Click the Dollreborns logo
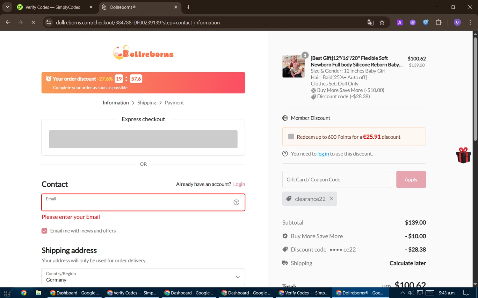Screen dimensions: 478x298 pyautogui.click(x=143, y=53)
